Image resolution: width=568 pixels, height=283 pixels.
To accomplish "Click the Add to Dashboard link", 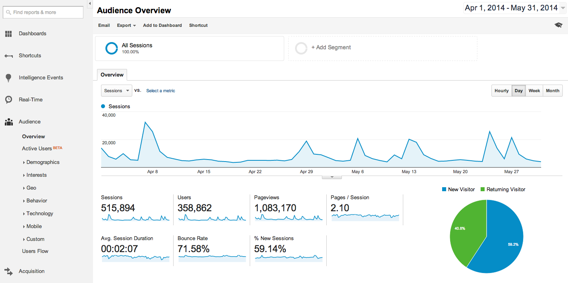I will coord(162,25).
